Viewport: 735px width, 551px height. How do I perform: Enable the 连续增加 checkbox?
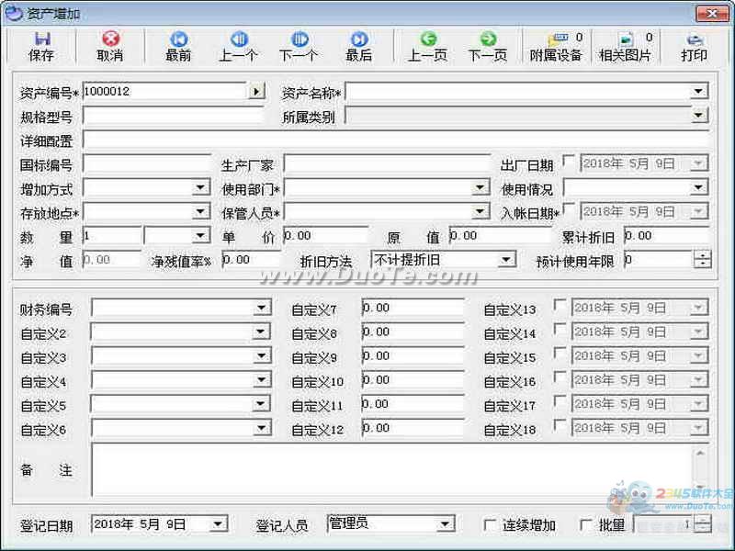[491, 524]
